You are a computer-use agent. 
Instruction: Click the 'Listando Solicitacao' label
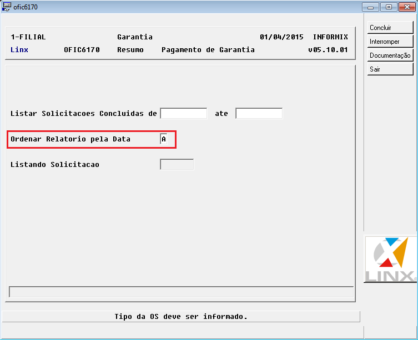[54, 165]
